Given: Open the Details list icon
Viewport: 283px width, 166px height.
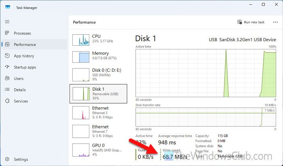Looking at the screenshot, I should (7, 90).
